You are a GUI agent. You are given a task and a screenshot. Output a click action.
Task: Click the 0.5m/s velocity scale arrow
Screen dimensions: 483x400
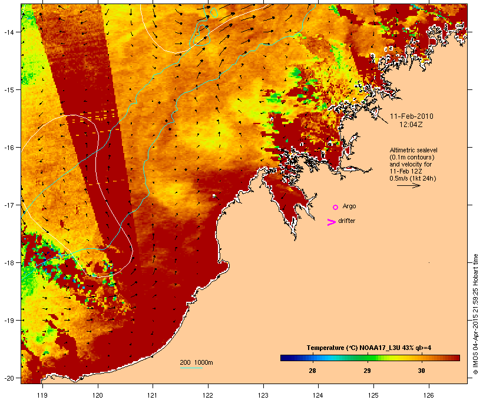click(x=408, y=185)
